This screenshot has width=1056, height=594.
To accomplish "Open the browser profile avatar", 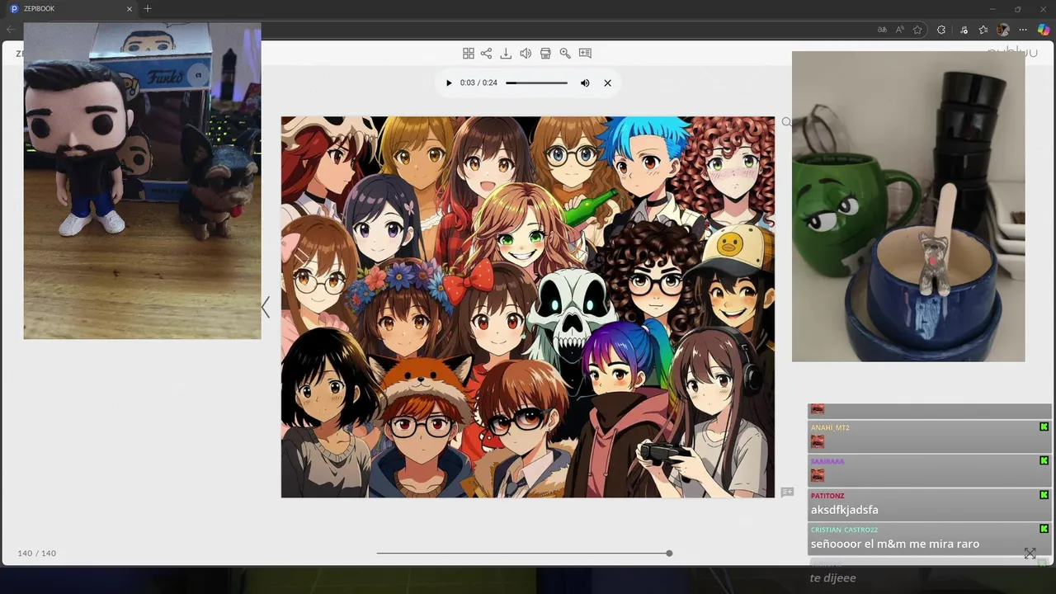I will click(1003, 30).
